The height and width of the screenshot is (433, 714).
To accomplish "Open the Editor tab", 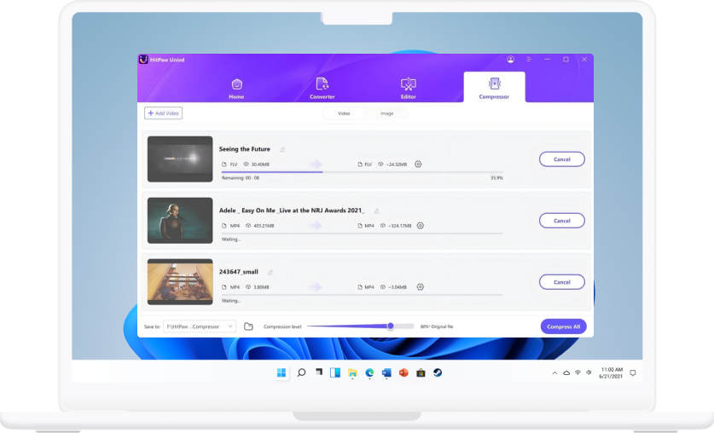I will [x=408, y=89].
